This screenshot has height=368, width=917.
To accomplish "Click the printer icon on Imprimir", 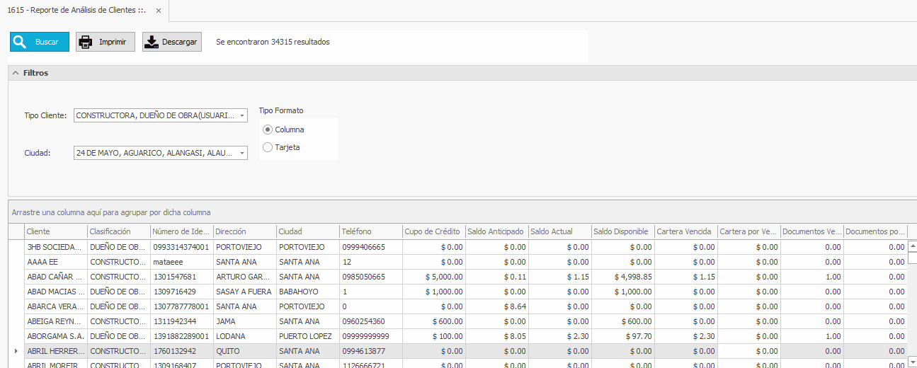I will pos(86,42).
